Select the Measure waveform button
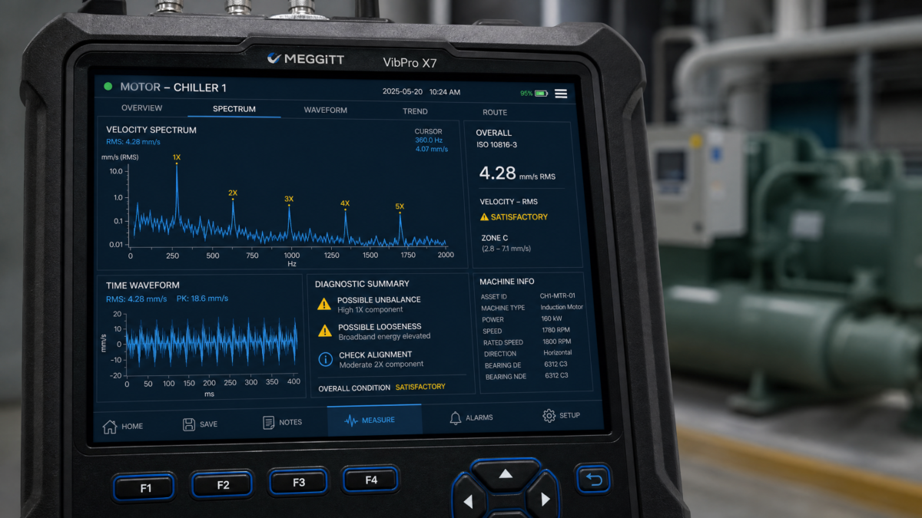This screenshot has width=922, height=518. (x=374, y=420)
